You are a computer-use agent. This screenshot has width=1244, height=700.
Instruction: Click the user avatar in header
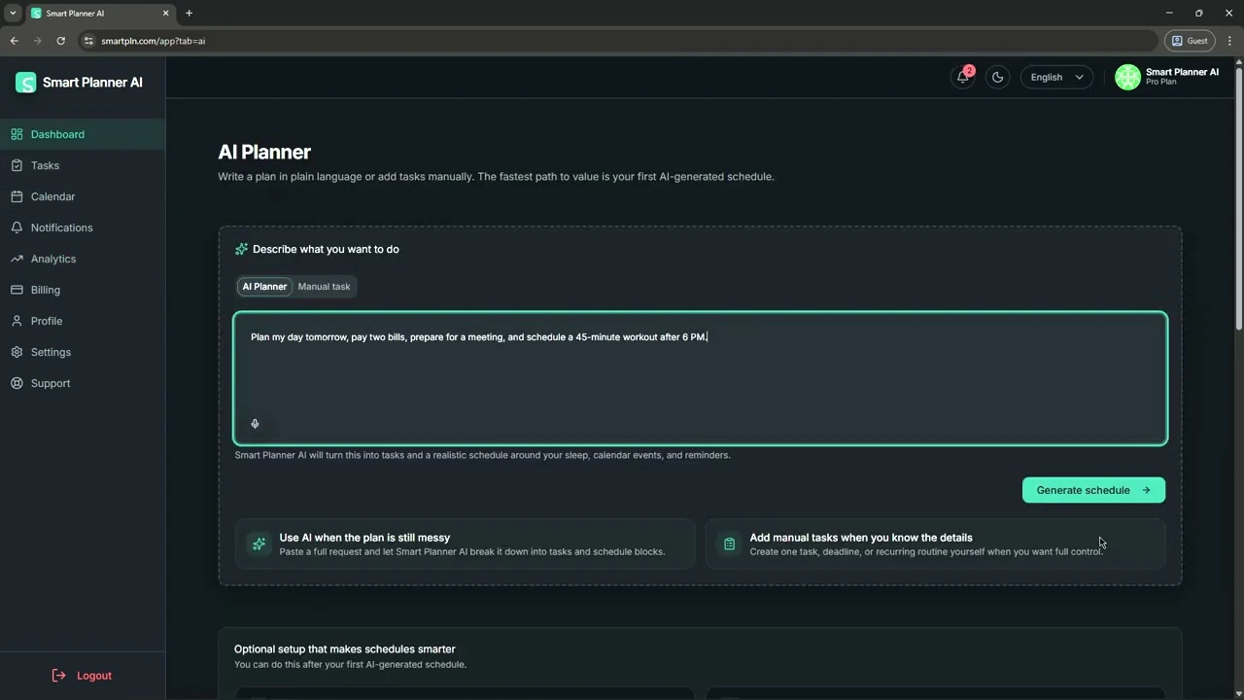click(1127, 77)
